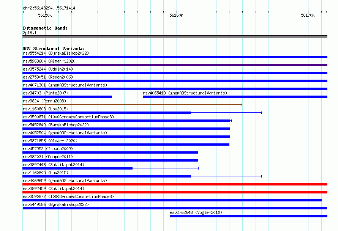Select the red nsv4069659 feature bar
This screenshot has width=338, height=231.
175,184
